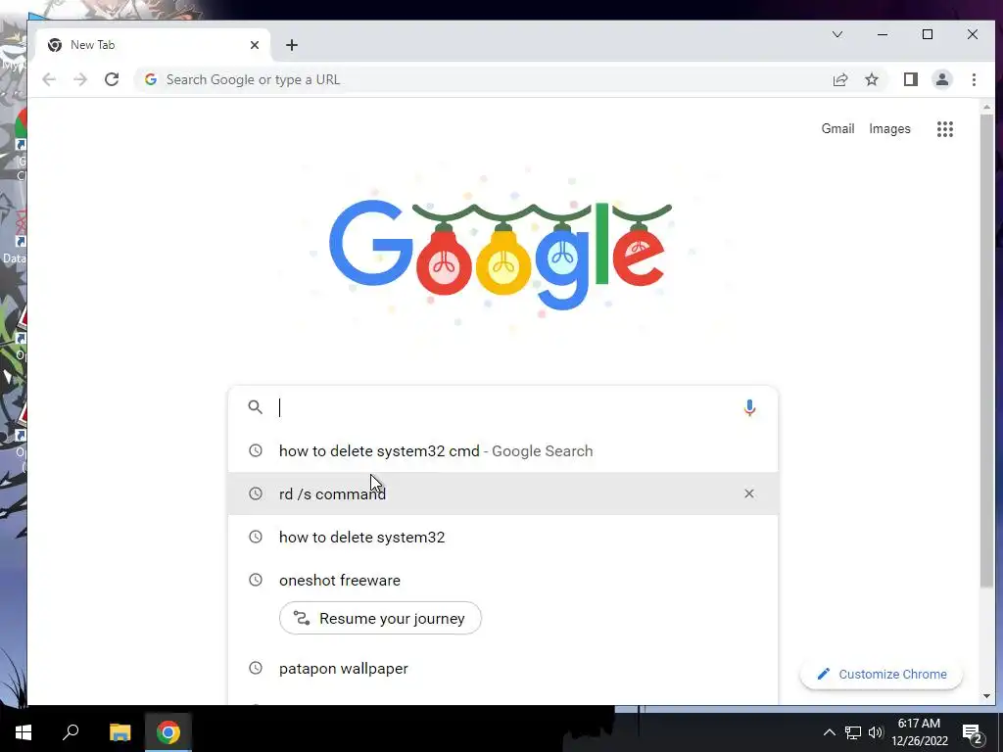This screenshot has width=1003, height=752.
Task: Start voice search with the microphone icon
Action: tap(749, 407)
